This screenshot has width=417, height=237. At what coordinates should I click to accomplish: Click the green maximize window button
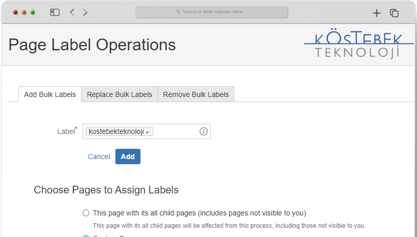pos(32,12)
